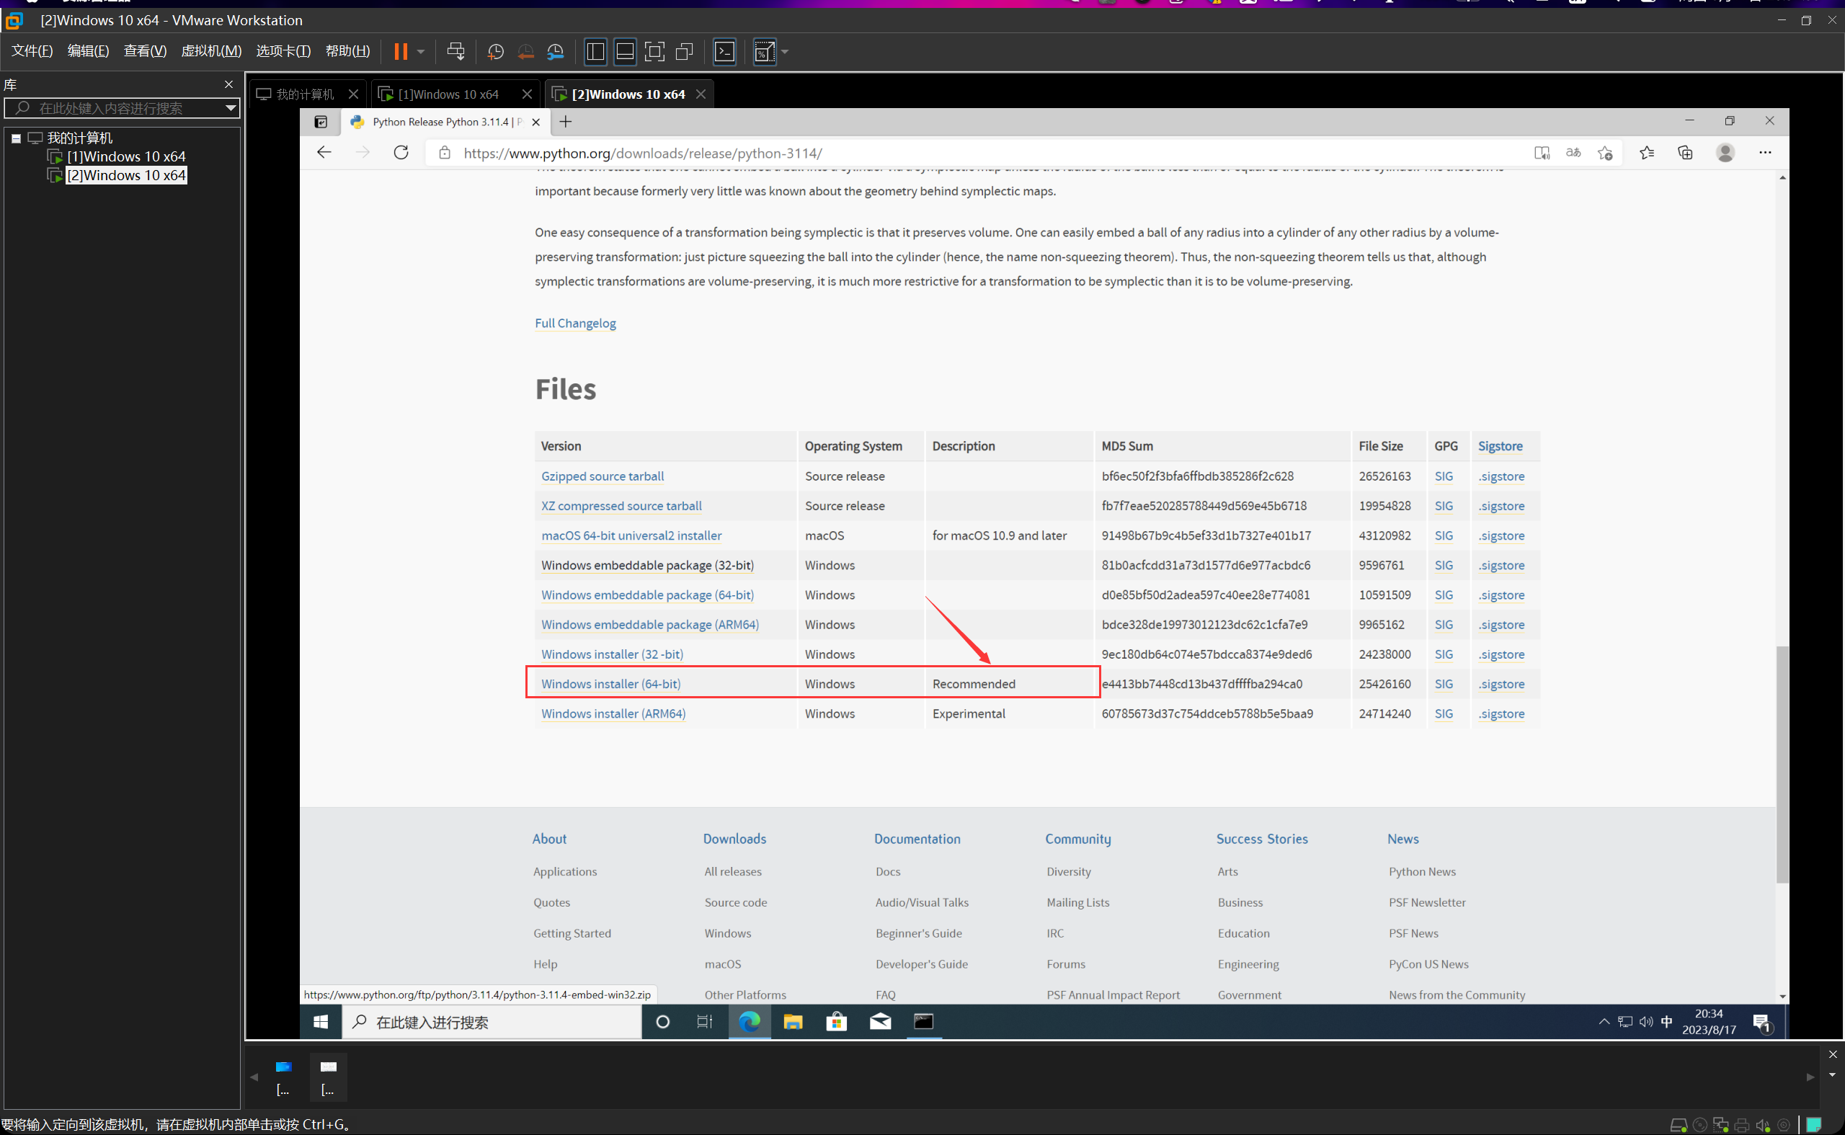Viewport: 1845px width, 1135px height.
Task: Open the 查看(V) menu
Action: (x=145, y=50)
